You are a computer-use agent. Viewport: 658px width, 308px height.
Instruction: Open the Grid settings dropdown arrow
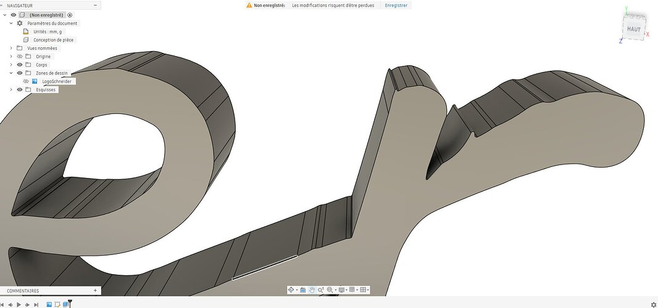(x=357, y=290)
